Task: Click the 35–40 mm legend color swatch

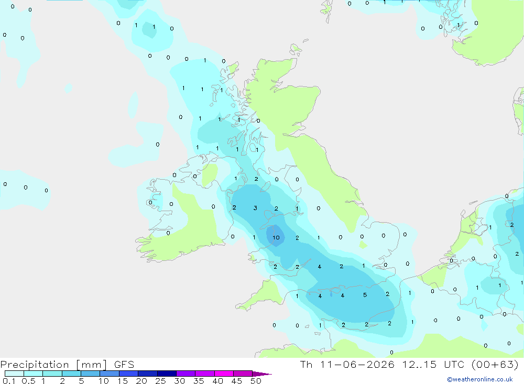Action: pos(205,374)
